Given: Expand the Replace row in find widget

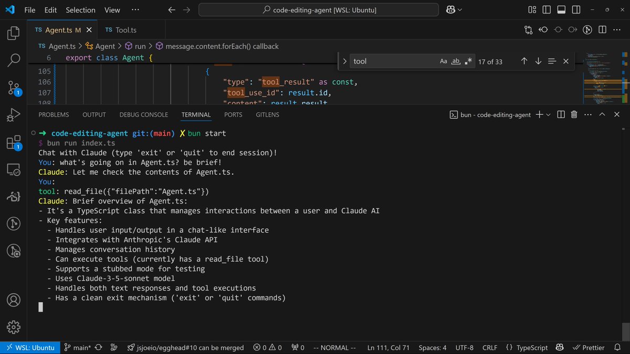Looking at the screenshot, I should (x=344, y=61).
